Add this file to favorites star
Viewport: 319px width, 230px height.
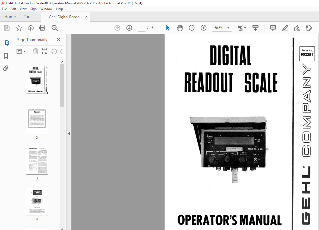(18, 28)
